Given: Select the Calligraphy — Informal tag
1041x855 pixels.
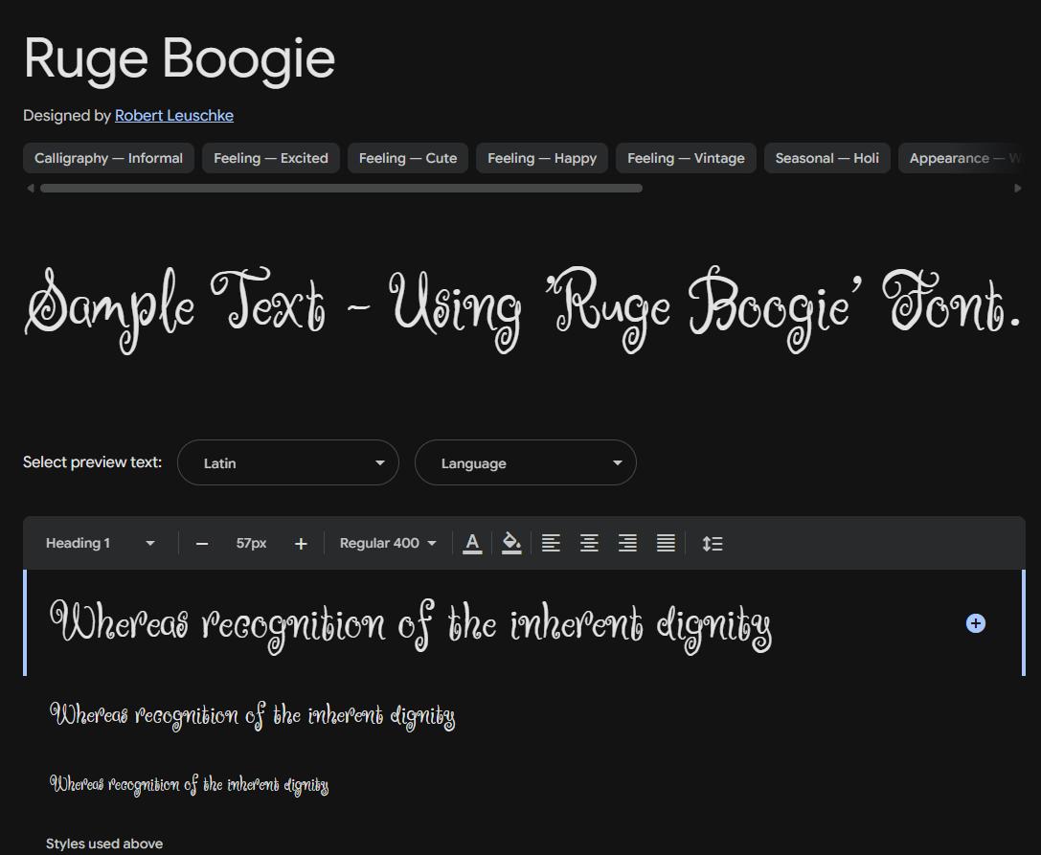Looking at the screenshot, I should (x=108, y=158).
